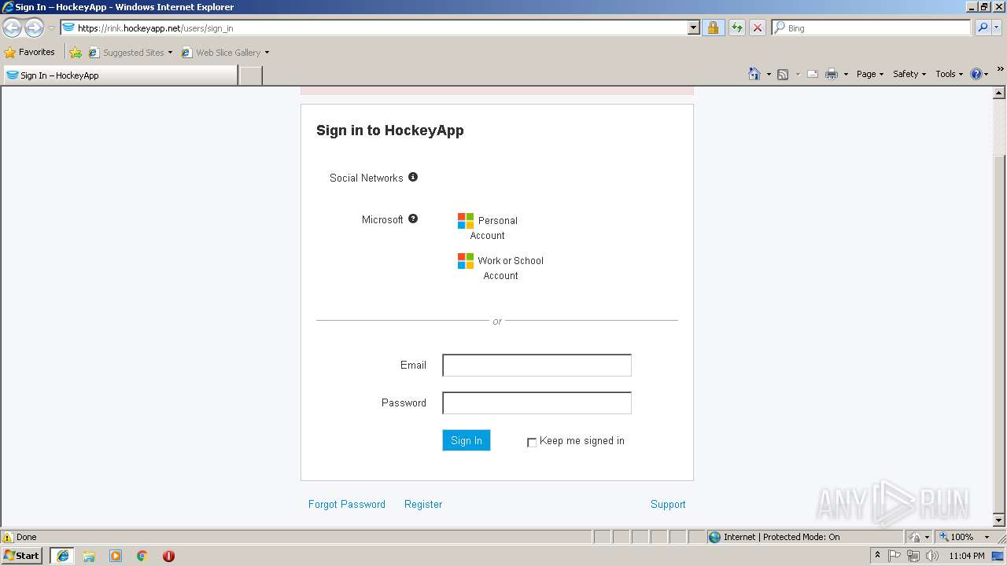Click the browser Forward arrow button

click(34, 28)
